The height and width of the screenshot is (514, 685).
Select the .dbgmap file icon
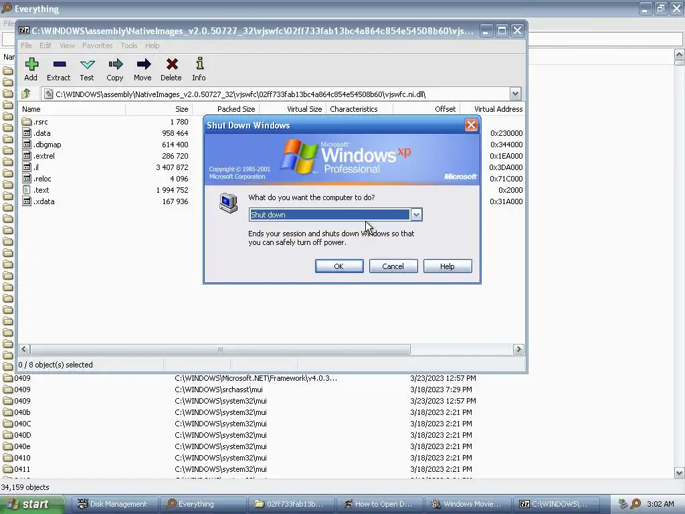(27, 145)
